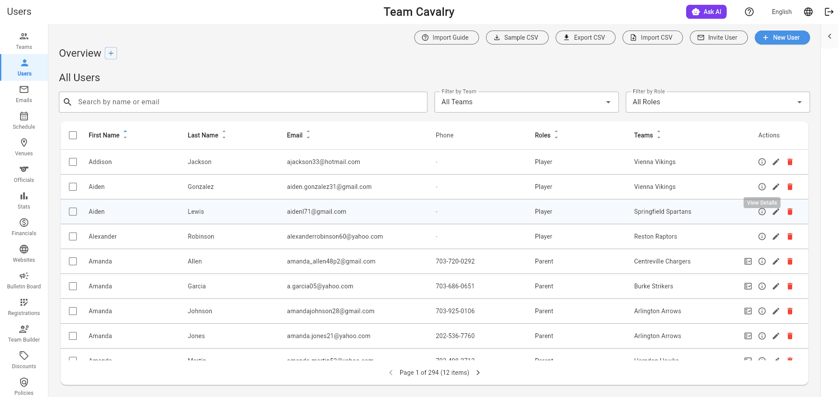Open Team Builder in the sidebar

coord(24,334)
